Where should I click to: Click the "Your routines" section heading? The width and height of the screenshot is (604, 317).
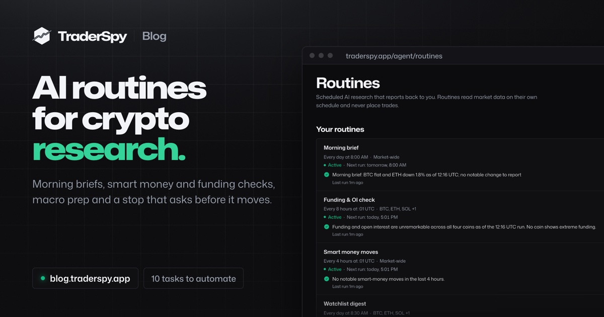pyautogui.click(x=340, y=129)
